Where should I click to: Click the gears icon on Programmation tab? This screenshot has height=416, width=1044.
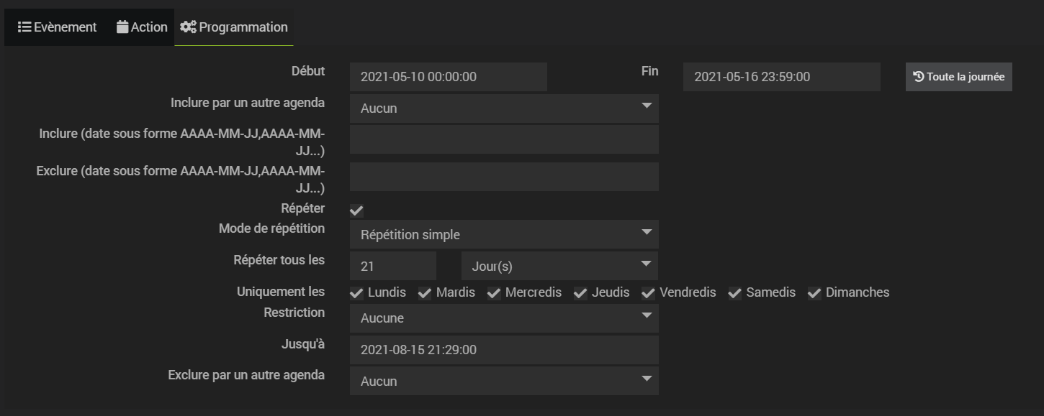tap(189, 27)
